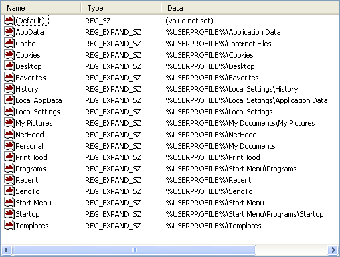Click the string icon beside AppData
Viewport: 340px width, 257px height.
(9, 31)
